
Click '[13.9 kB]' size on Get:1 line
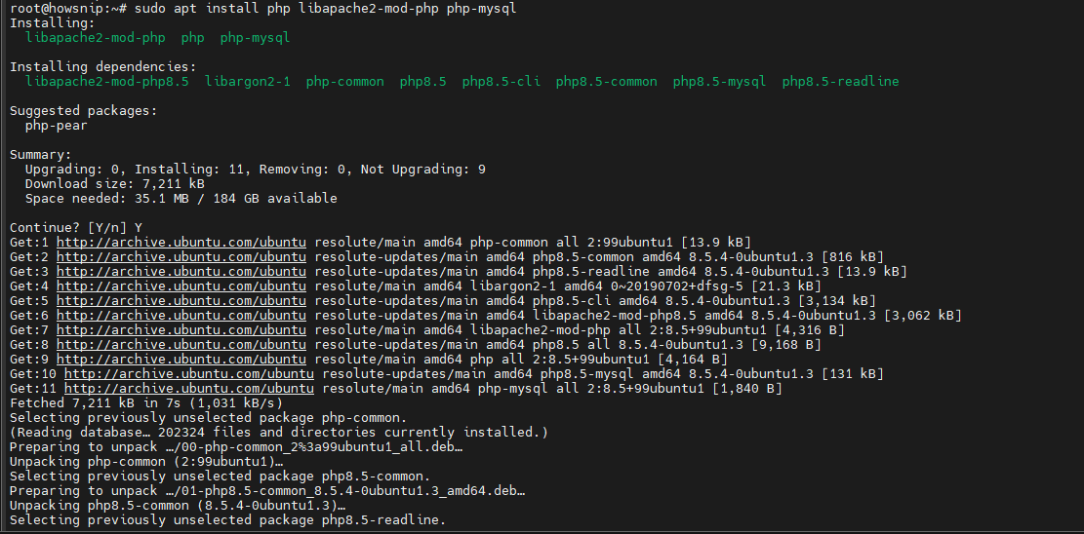pos(716,242)
